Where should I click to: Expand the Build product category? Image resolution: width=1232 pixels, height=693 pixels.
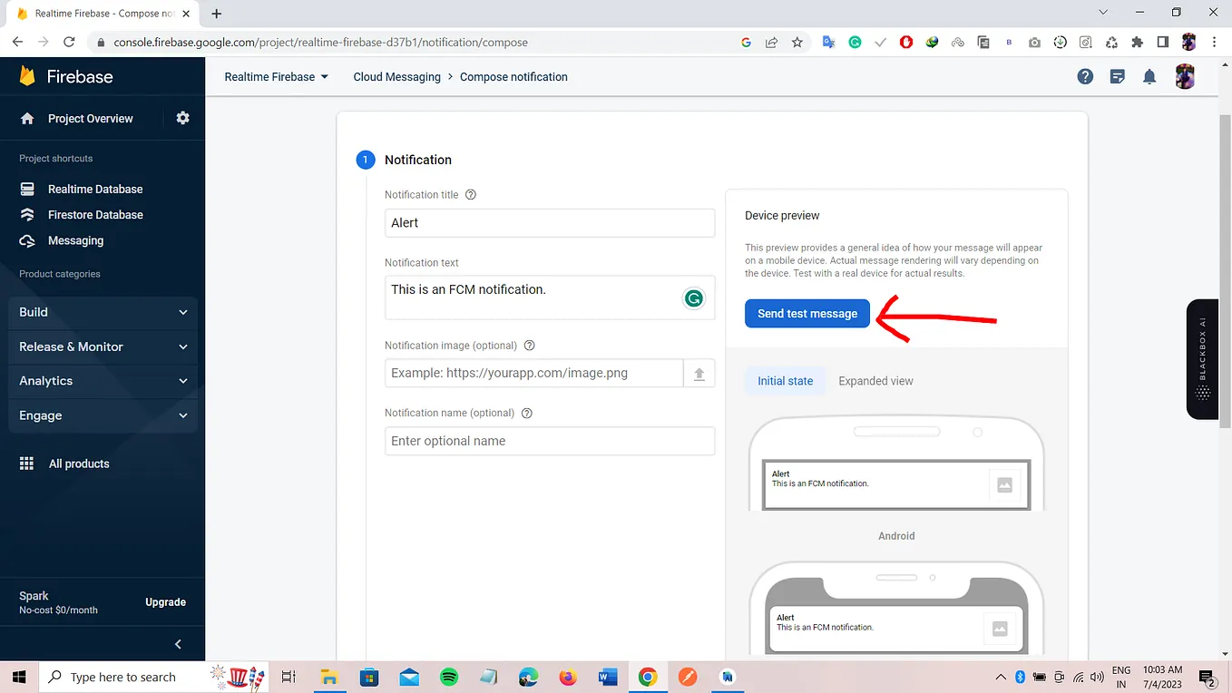click(x=103, y=312)
